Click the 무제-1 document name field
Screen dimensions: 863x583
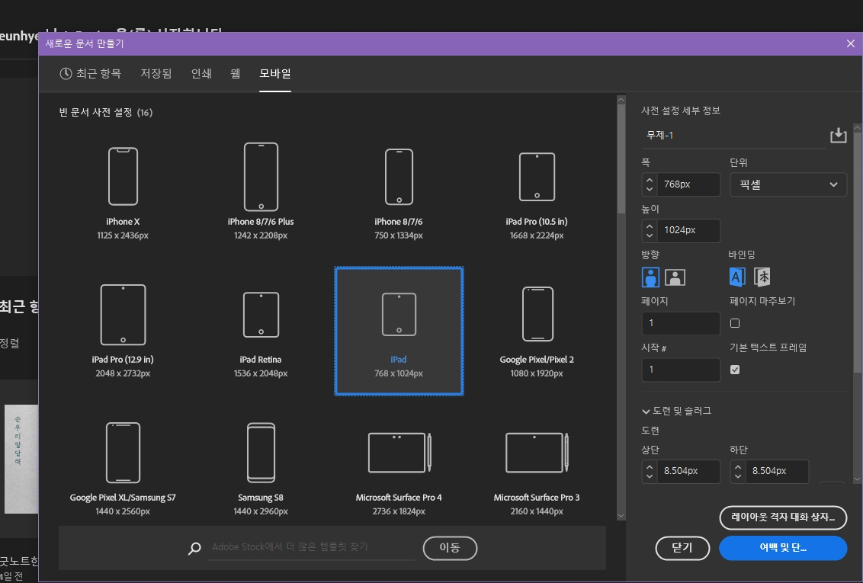[x=733, y=136]
